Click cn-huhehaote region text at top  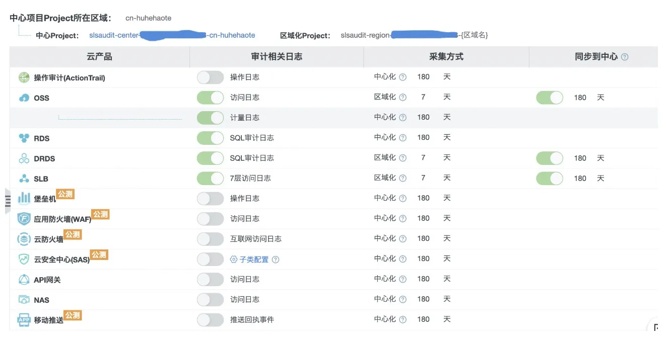tap(149, 18)
